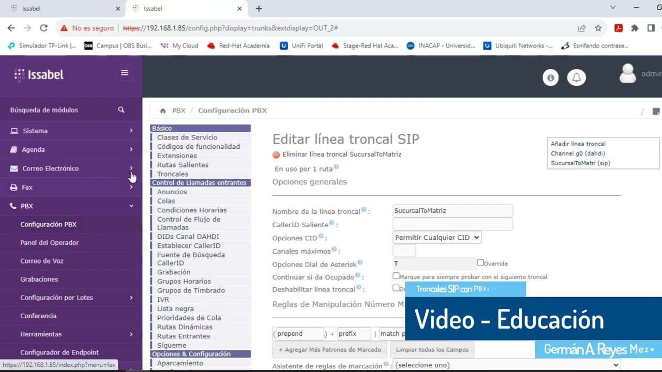This screenshot has width=662, height=372.
Task: Click the prefix pattern field
Action: (x=354, y=334)
